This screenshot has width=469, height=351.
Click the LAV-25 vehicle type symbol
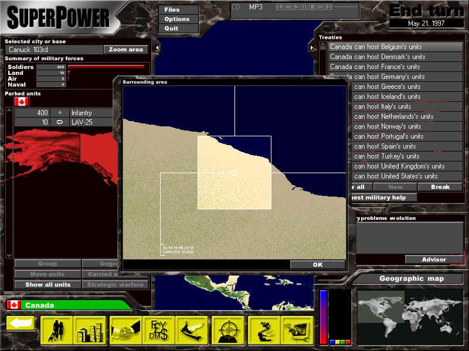(x=60, y=122)
